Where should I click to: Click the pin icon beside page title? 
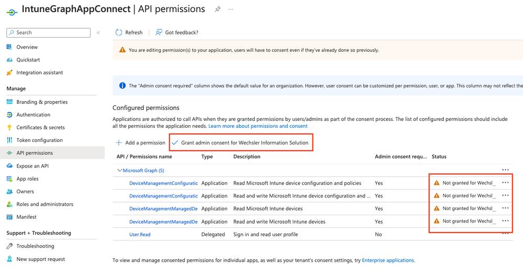click(x=218, y=9)
